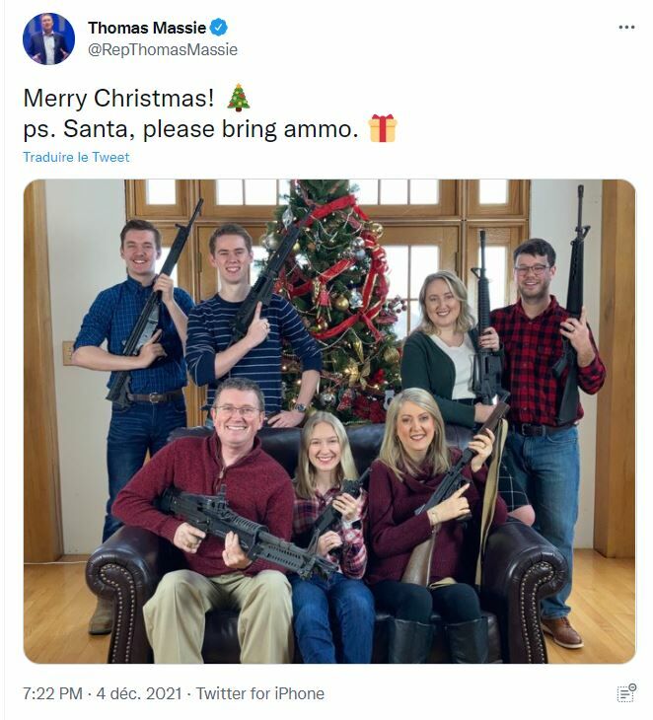Click the display name Thomas Massie
The width and height of the screenshot is (653, 720).
(x=147, y=28)
